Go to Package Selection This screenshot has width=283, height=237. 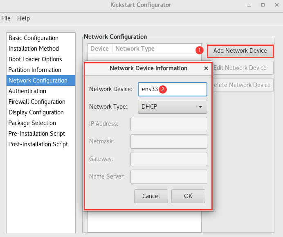[41, 123]
